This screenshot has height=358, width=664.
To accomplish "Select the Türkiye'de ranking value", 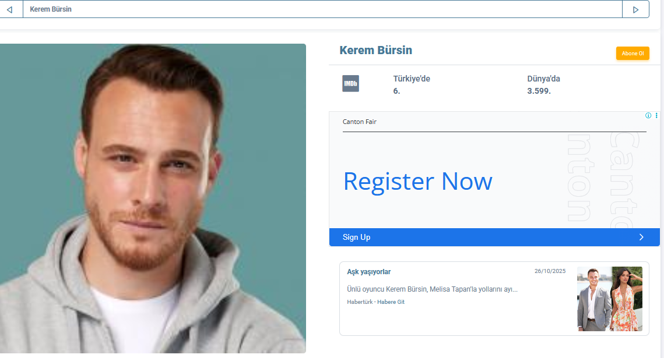I will pos(396,91).
